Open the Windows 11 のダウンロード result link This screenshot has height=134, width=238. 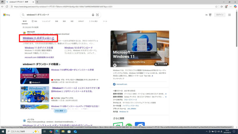pos(38,38)
